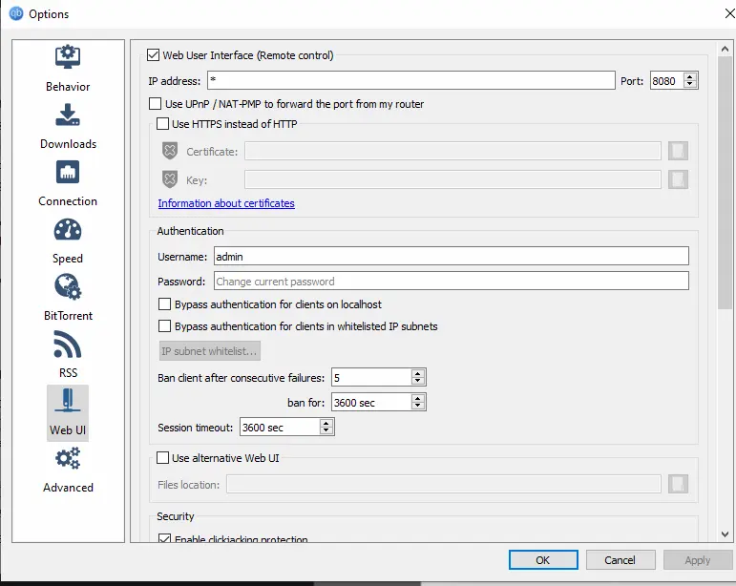Open the Behavior settings section
The image size is (736, 586).
68,67
